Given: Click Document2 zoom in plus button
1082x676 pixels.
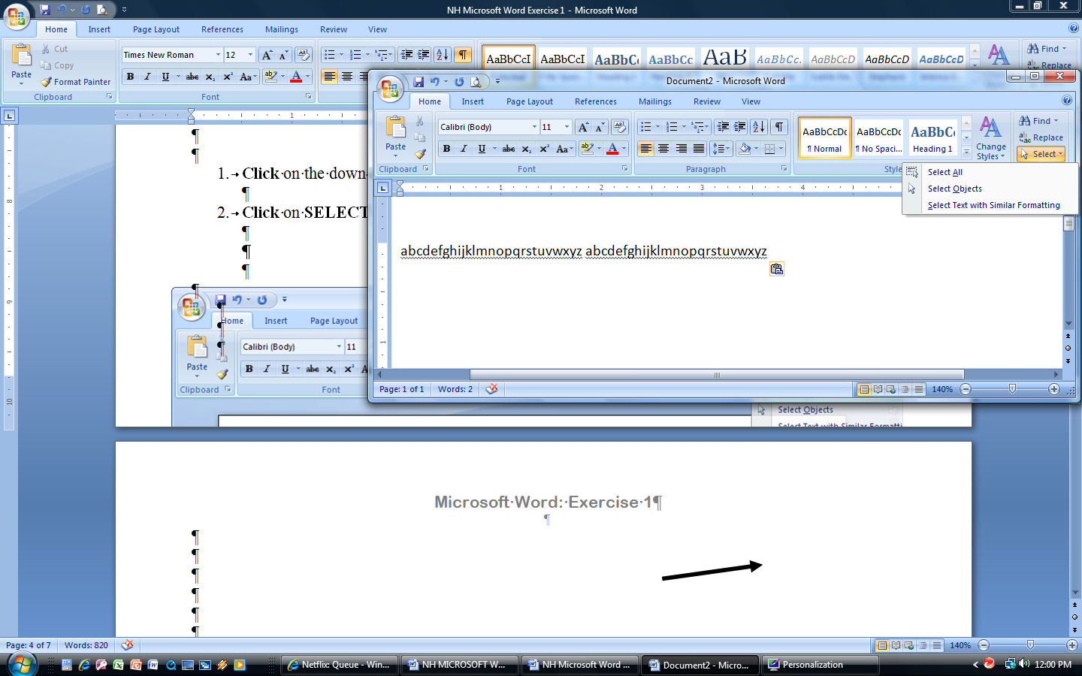Looking at the screenshot, I should tap(1054, 389).
